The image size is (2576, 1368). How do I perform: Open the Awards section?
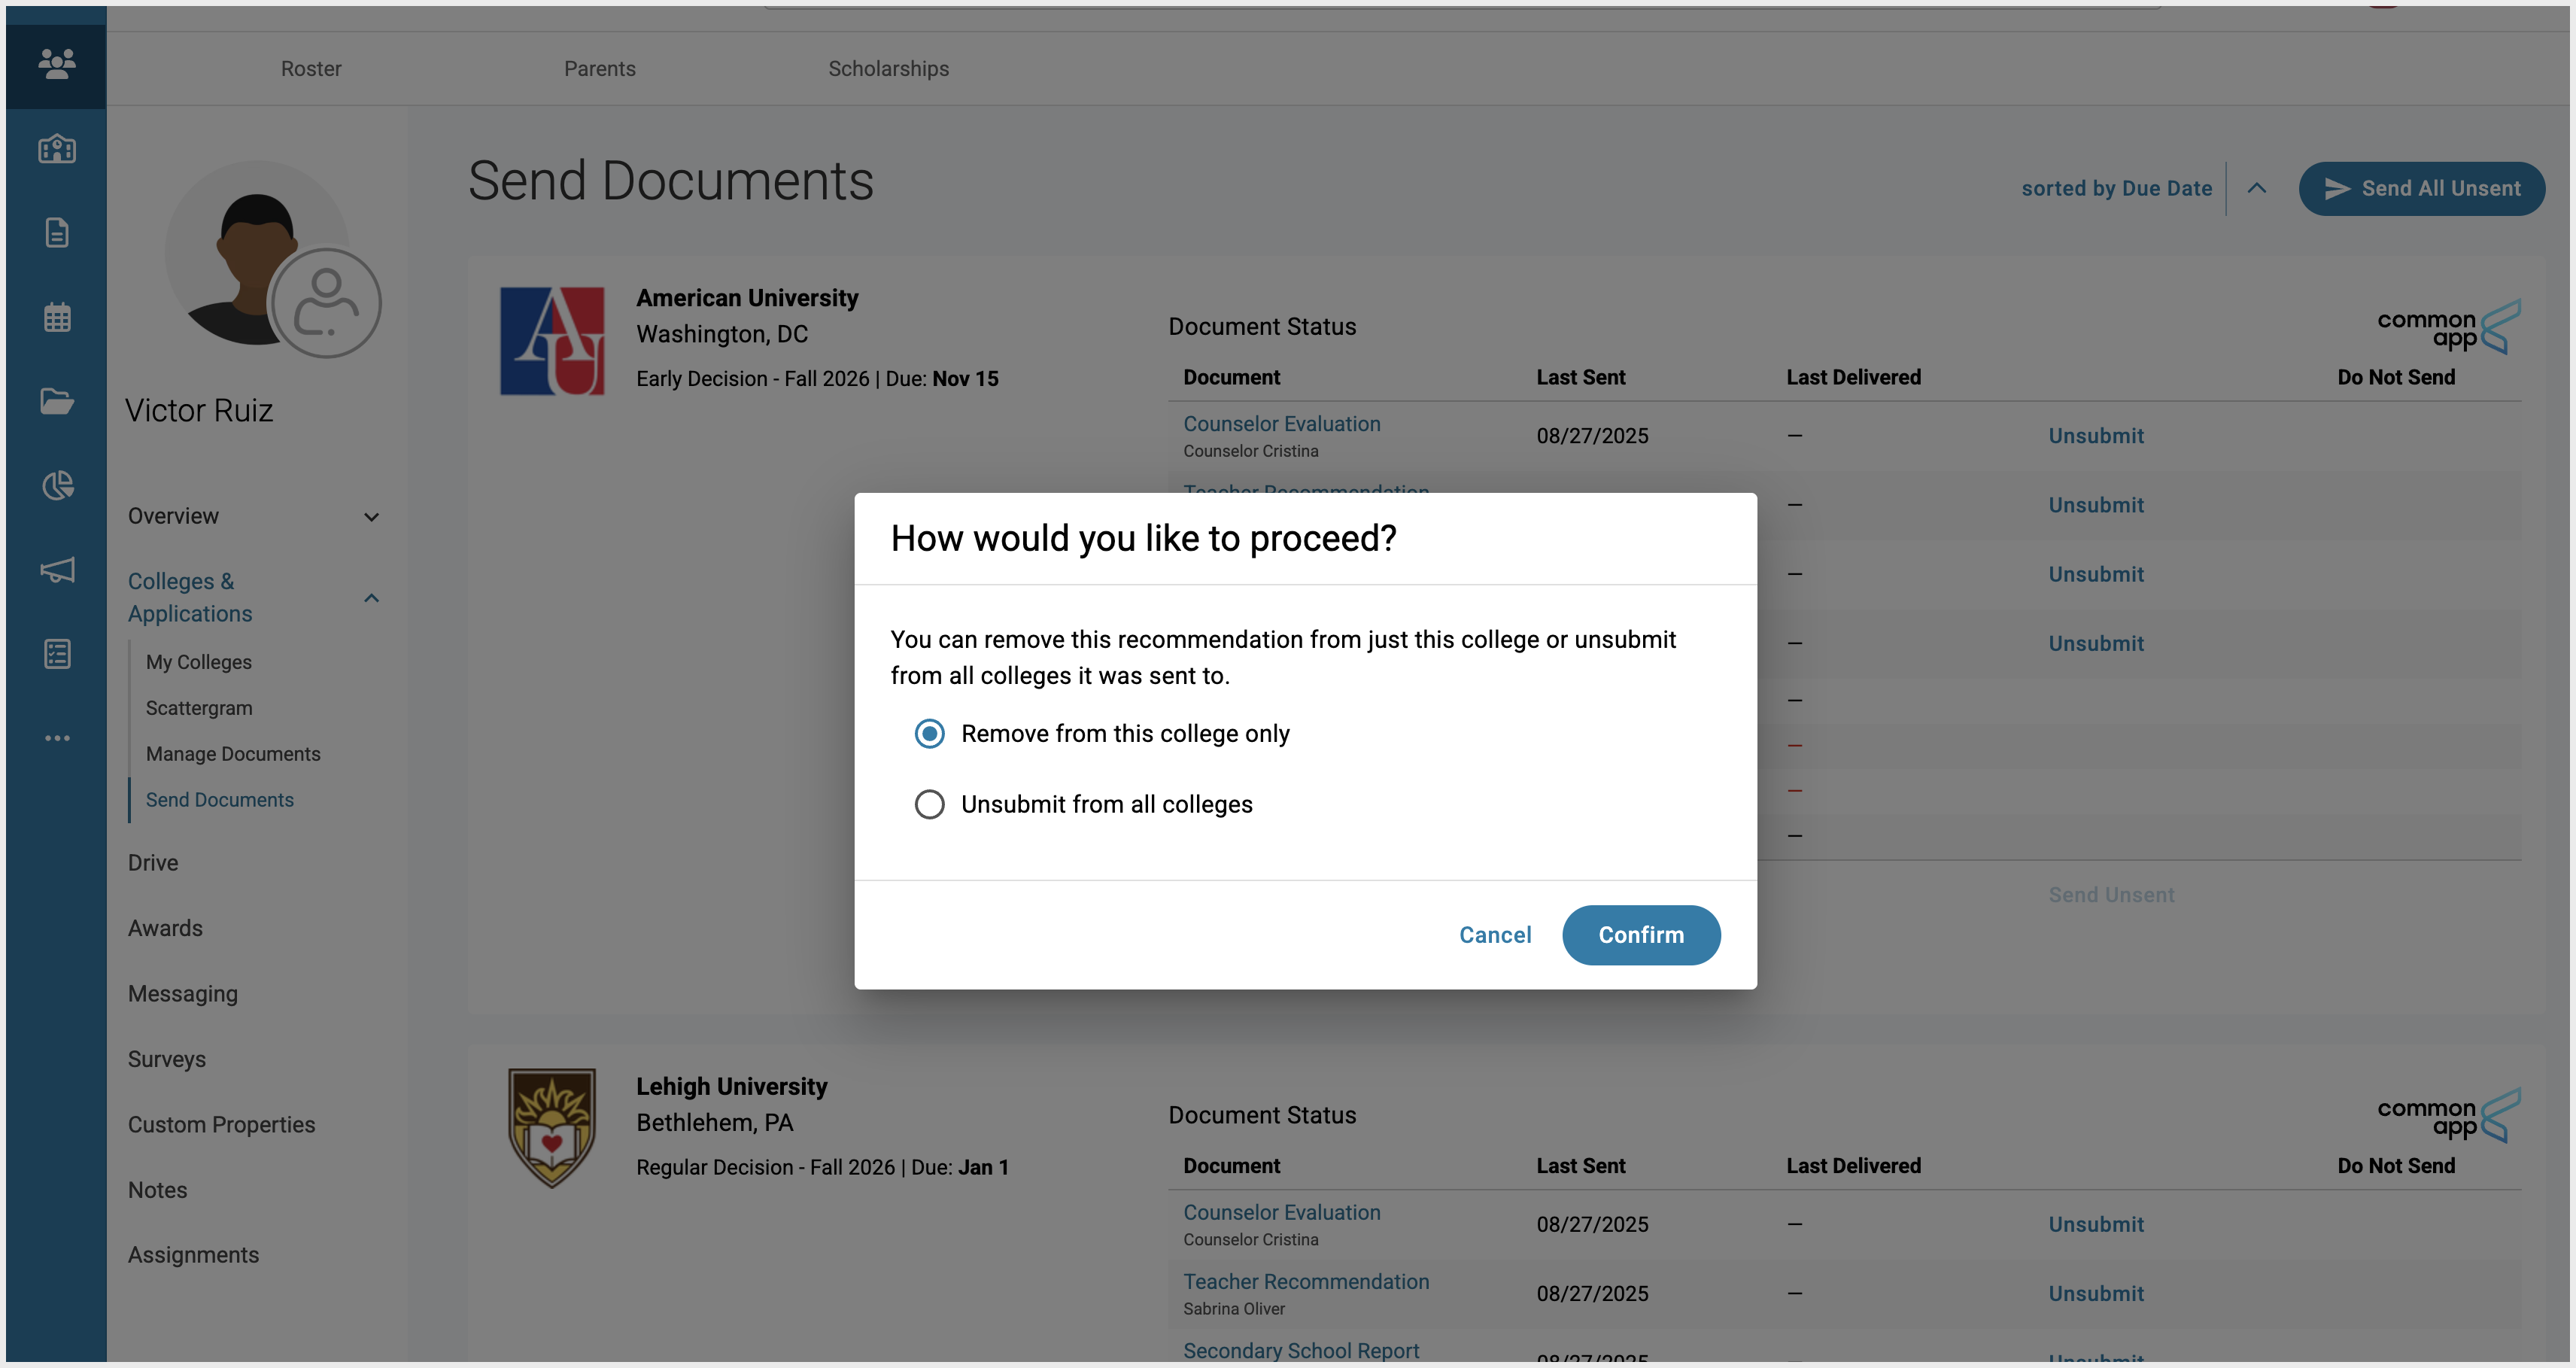[x=165, y=929]
